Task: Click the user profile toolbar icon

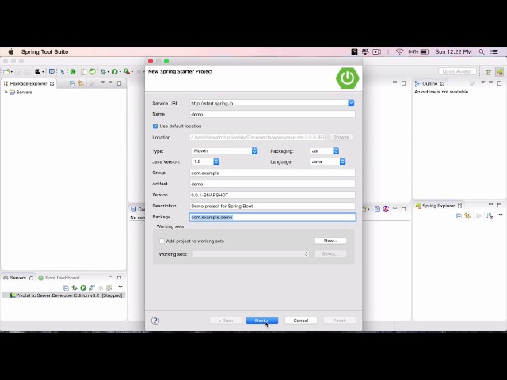Action: (x=38, y=72)
